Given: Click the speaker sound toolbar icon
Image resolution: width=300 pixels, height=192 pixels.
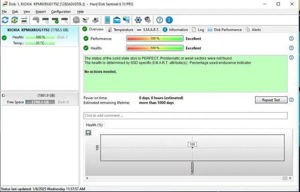Looking at the screenshot, I should click(x=148, y=20).
